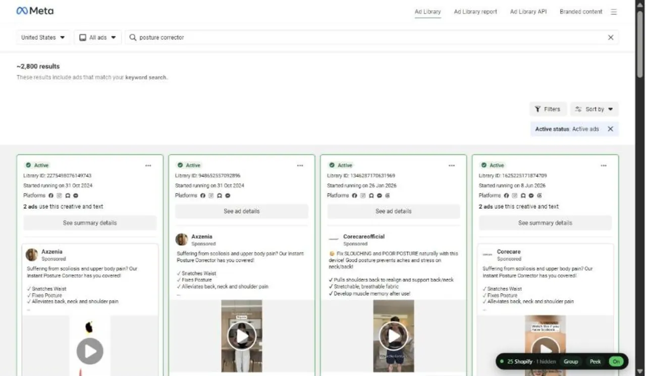Remove the Active status filter chip
The width and height of the screenshot is (646, 376).
[610, 129]
